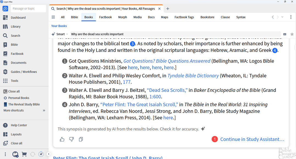Select the Morph search tab
The width and height of the screenshot is (296, 159).
coord(122,17)
